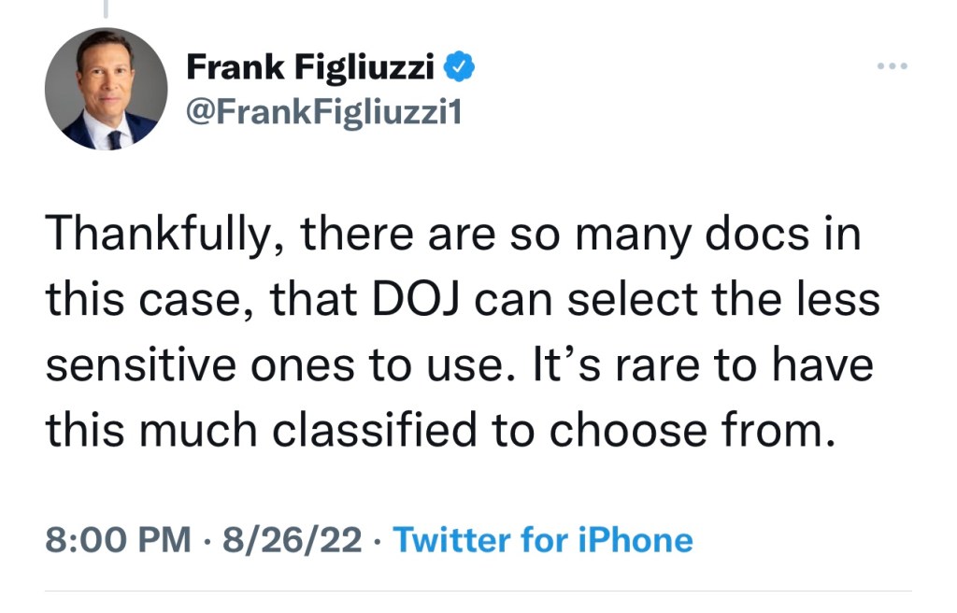Screen dimensions: 957x613
Task: Click the thread connector line above the avatar
Action: click(105, 8)
